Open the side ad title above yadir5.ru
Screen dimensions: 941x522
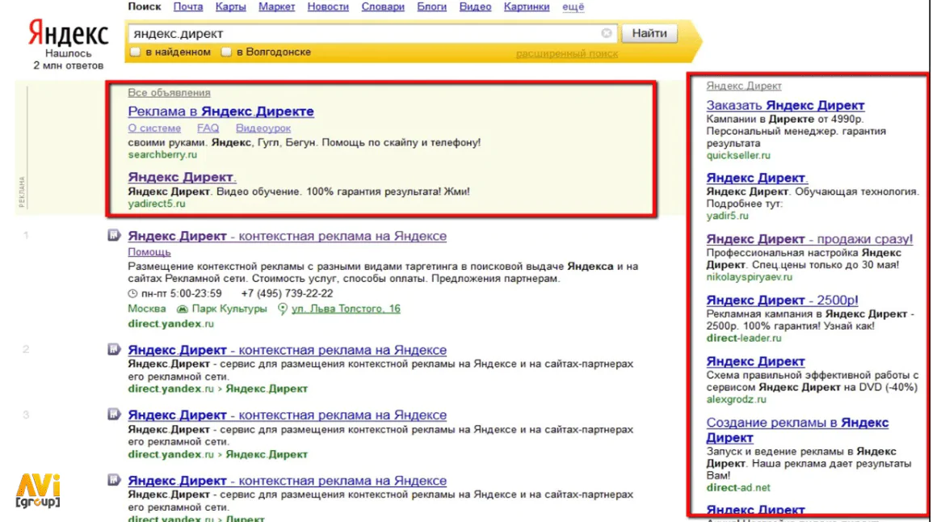757,178
